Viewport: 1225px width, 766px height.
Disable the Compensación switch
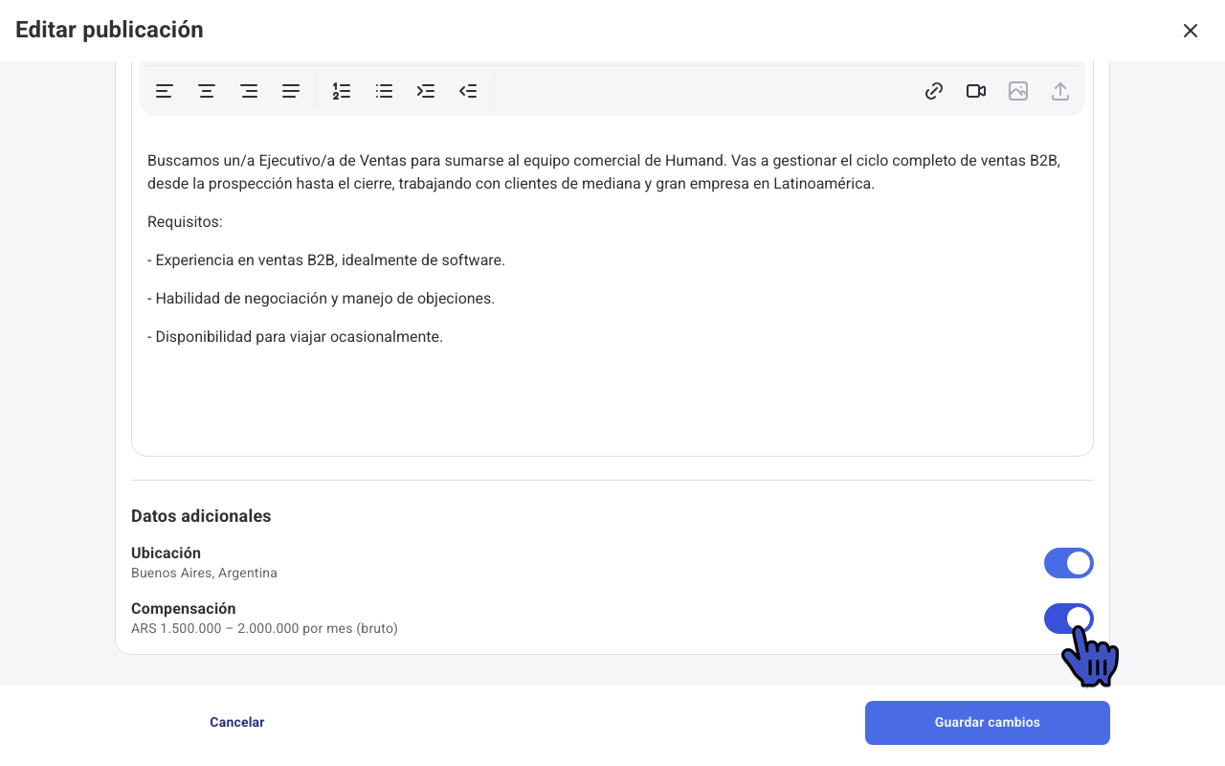tap(1069, 619)
